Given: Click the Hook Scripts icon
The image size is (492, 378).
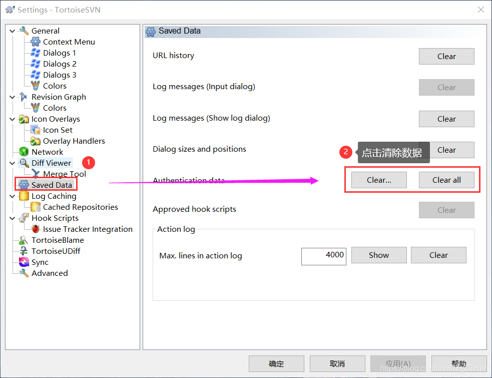Looking at the screenshot, I should (x=24, y=218).
